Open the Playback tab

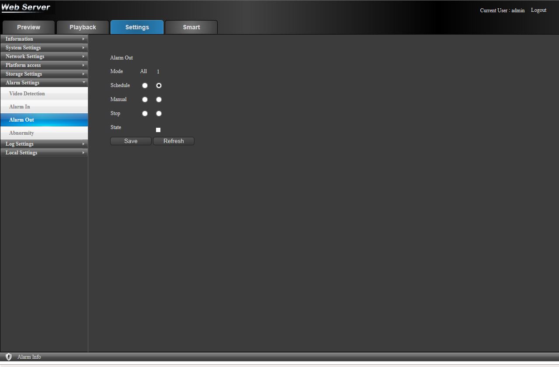[x=83, y=27]
